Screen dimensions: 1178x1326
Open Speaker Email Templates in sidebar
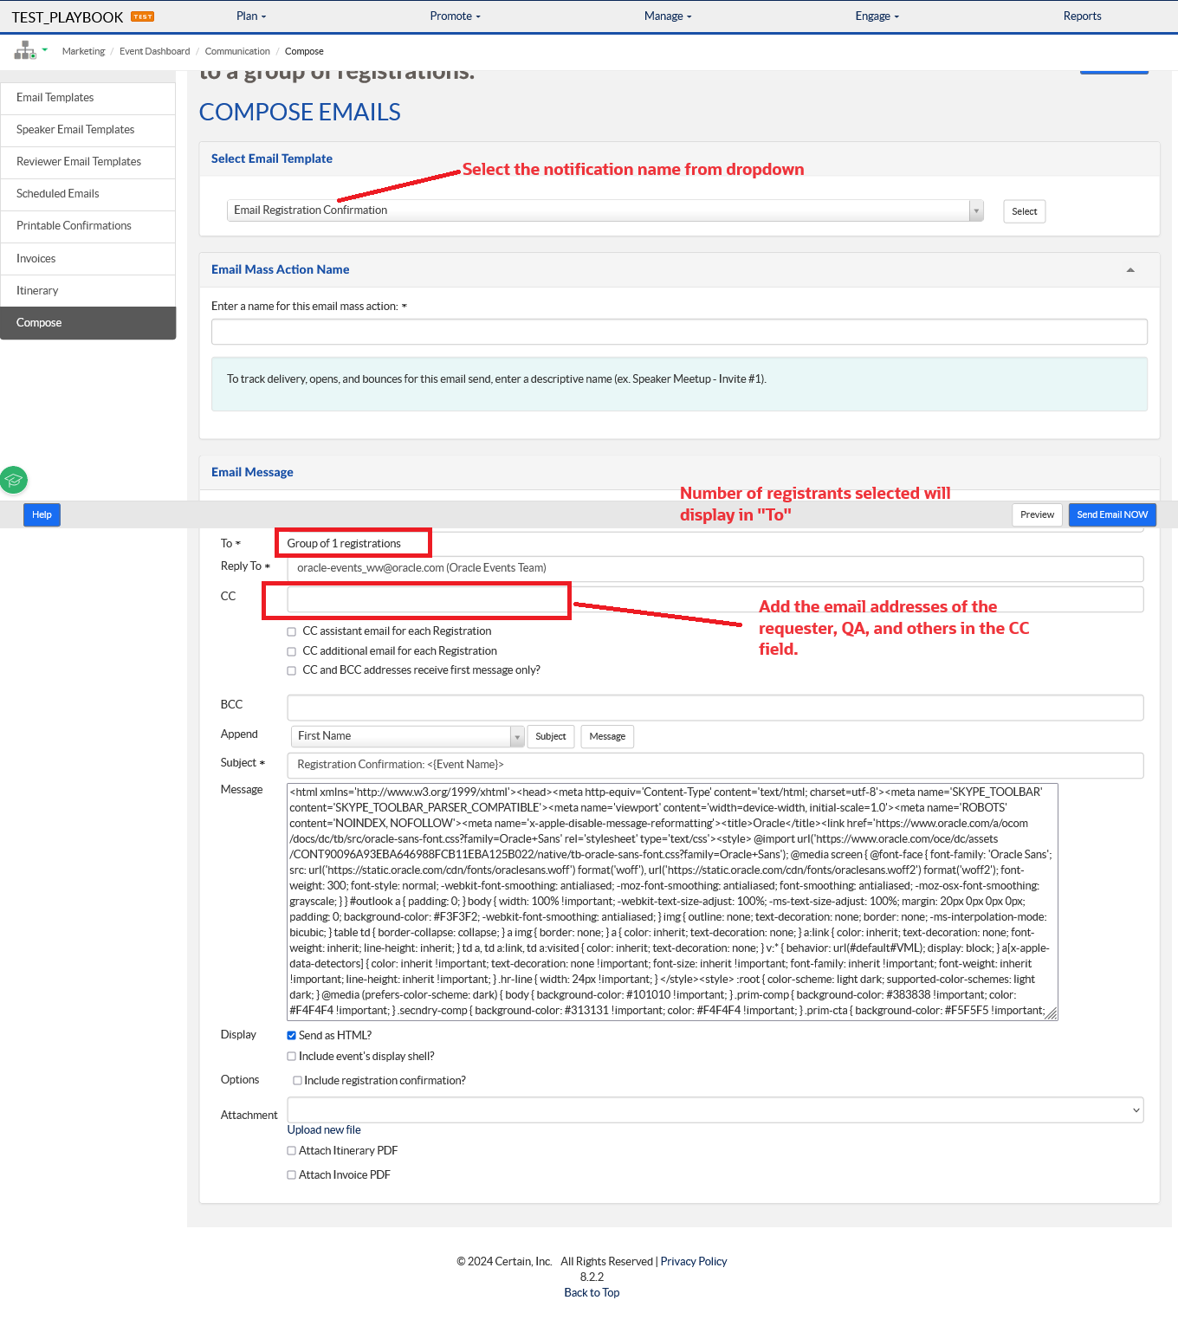pos(87,130)
